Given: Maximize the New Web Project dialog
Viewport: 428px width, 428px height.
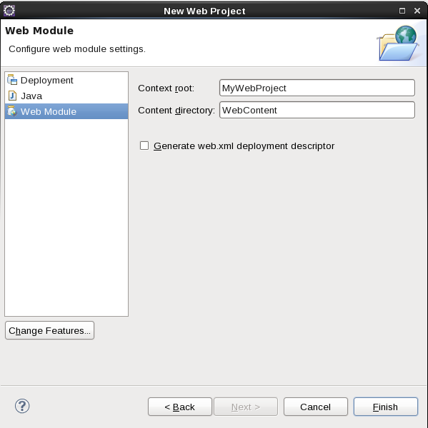Looking at the screenshot, I should point(402,11).
